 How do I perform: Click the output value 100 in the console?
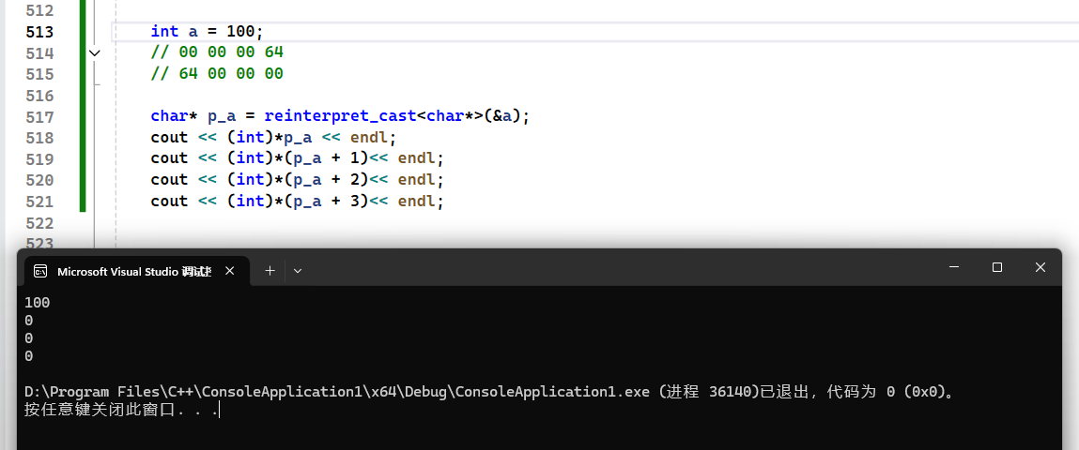coord(38,303)
